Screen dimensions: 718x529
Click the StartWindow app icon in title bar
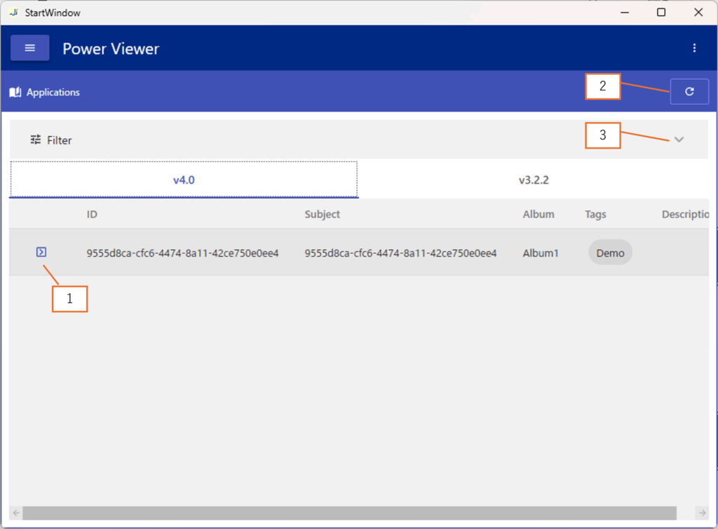[x=13, y=13]
